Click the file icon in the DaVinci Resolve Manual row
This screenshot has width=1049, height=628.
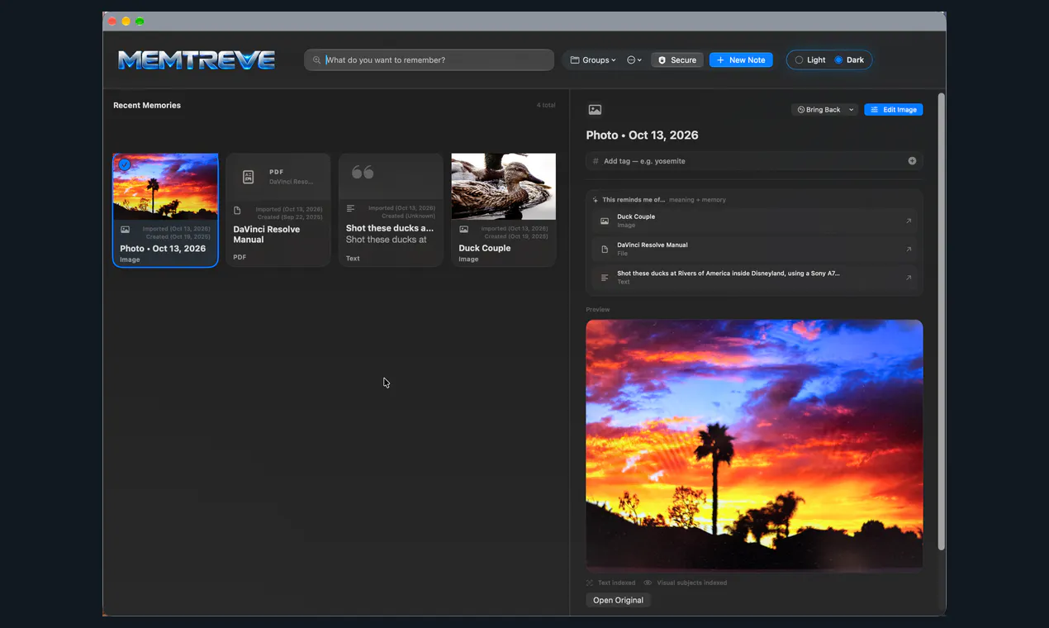[605, 249]
